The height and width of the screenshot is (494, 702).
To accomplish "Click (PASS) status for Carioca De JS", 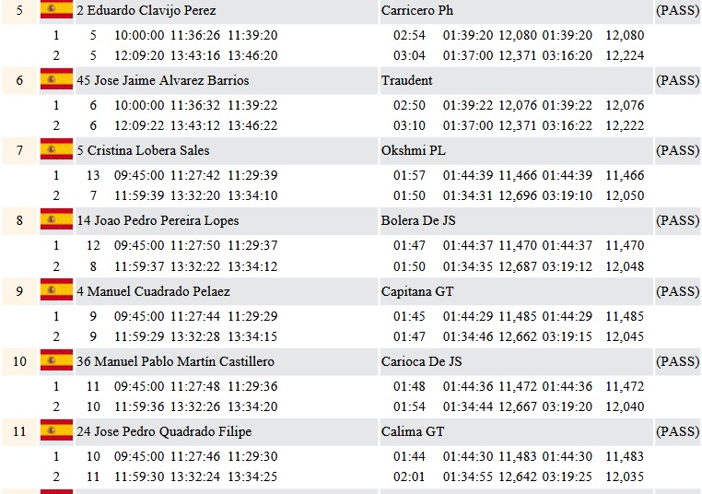I will (677, 361).
